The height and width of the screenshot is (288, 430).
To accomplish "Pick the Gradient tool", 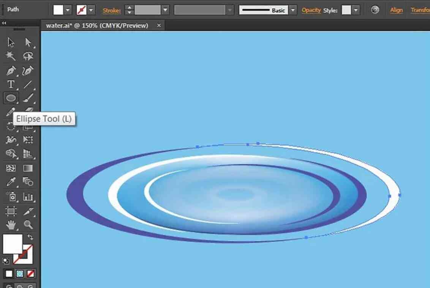I will pyautogui.click(x=28, y=168).
